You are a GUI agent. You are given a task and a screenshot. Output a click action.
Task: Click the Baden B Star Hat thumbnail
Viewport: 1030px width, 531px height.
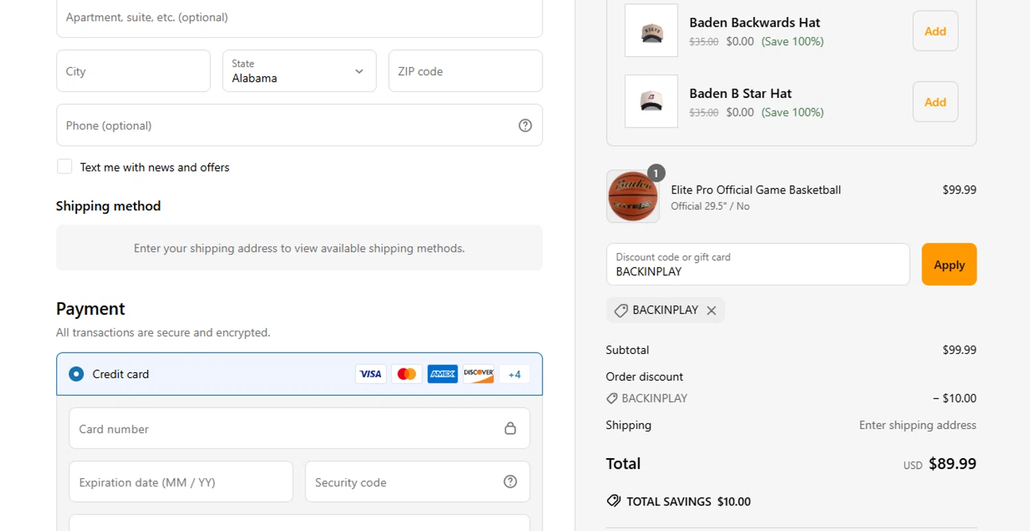(x=651, y=102)
